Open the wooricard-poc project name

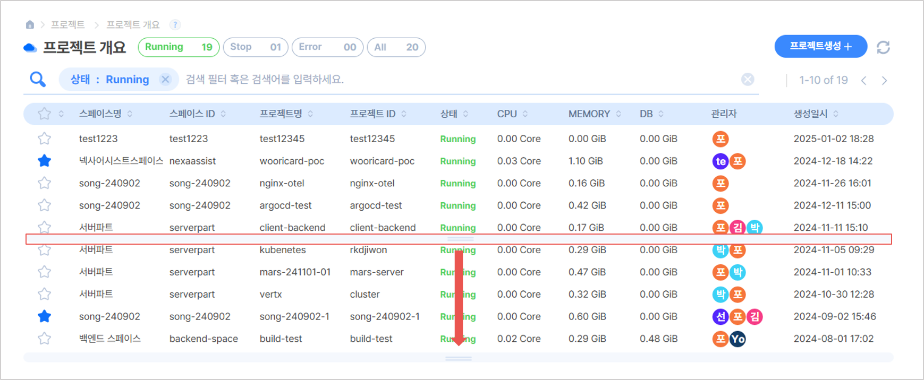click(292, 161)
